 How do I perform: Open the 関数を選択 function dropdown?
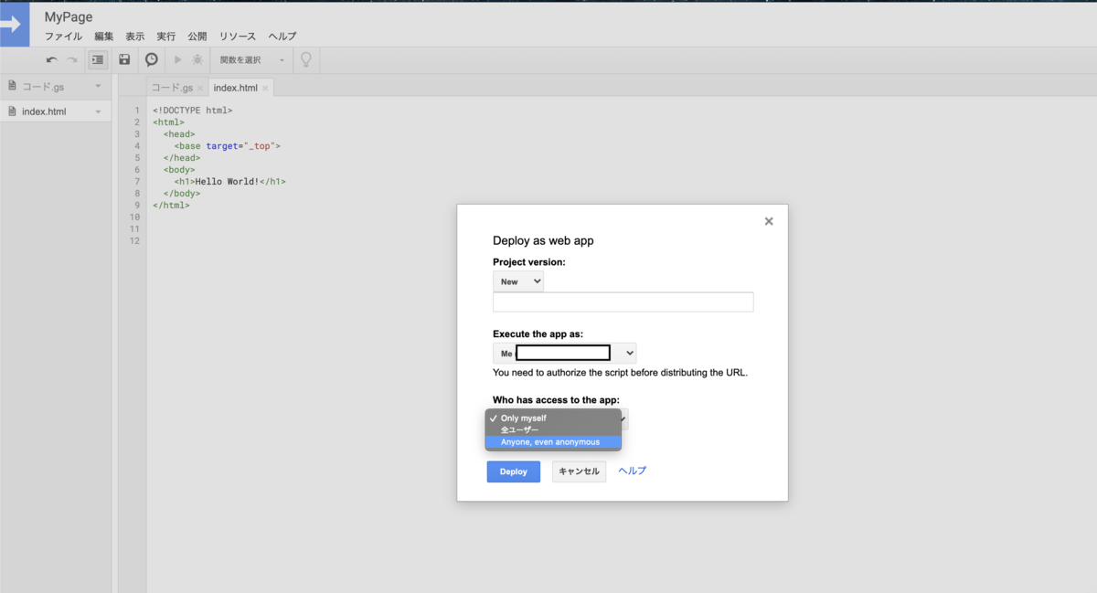point(251,59)
